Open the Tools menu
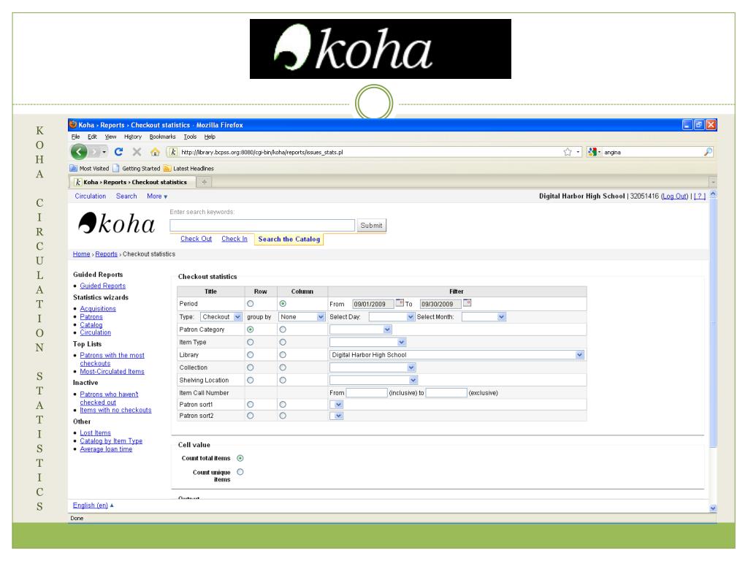 [191, 137]
